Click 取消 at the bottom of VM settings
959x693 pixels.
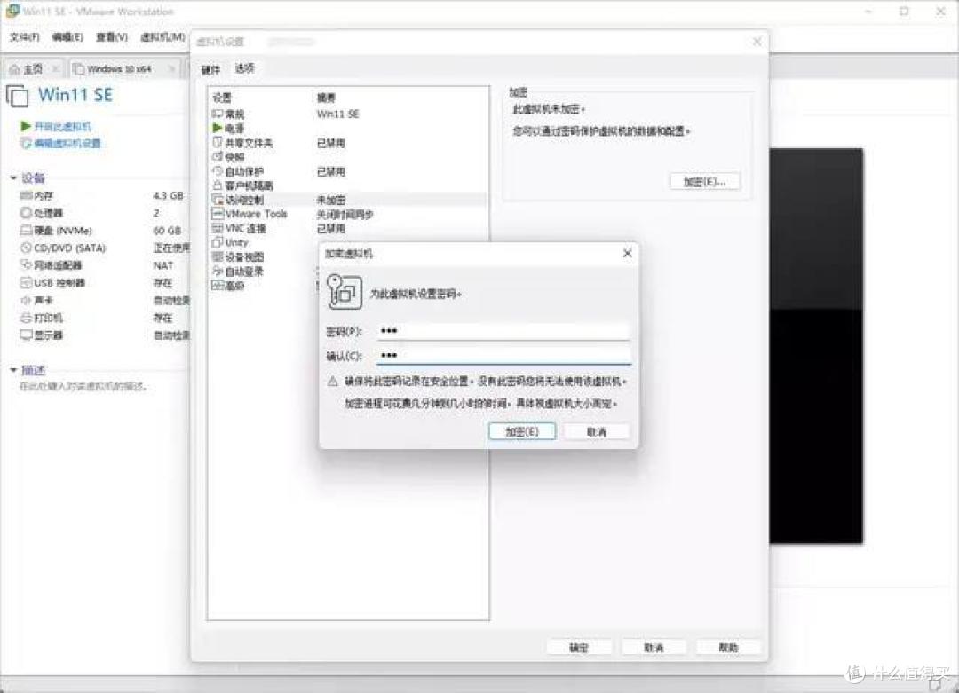pyautogui.click(x=654, y=647)
